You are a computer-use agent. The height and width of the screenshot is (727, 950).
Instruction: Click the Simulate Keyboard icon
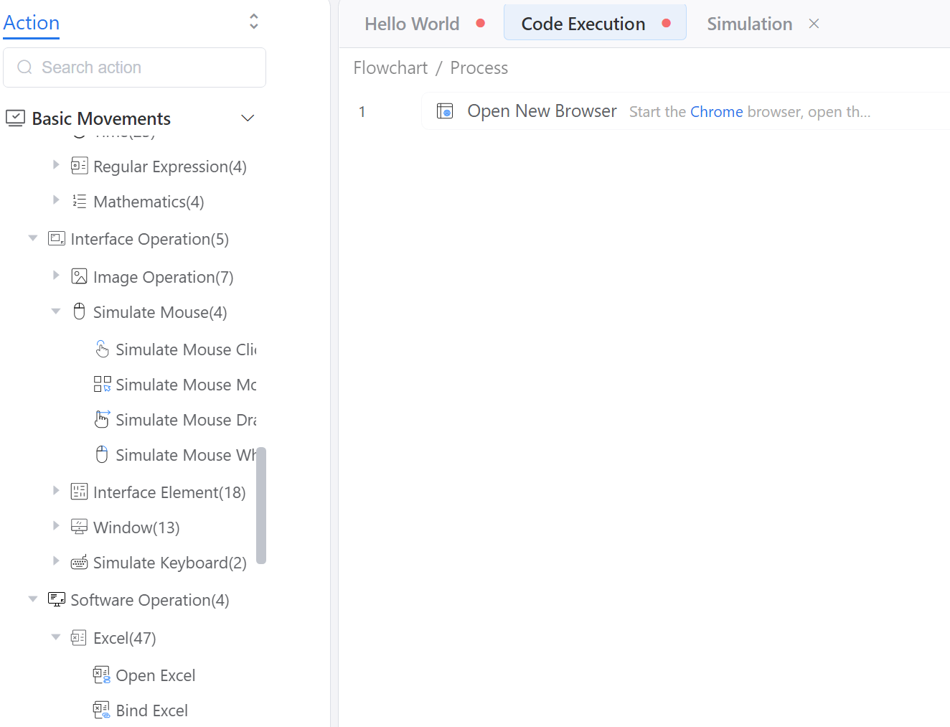click(79, 562)
